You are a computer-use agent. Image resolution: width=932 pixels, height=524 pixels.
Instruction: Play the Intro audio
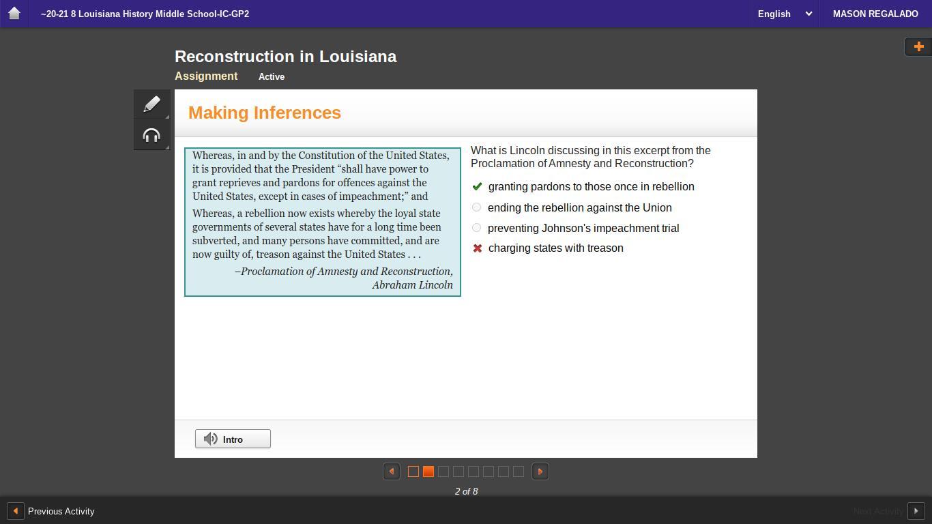click(233, 439)
